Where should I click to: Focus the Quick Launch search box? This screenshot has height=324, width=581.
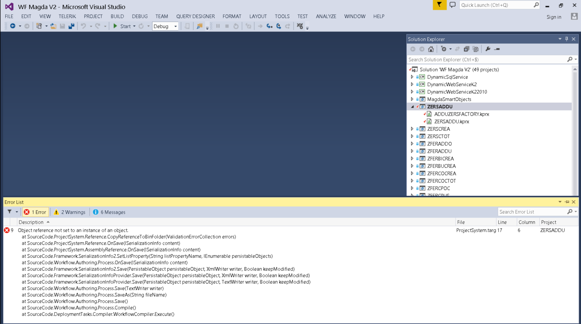(500, 5)
